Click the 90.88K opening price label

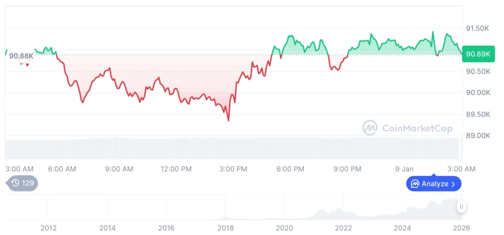[x=21, y=56]
